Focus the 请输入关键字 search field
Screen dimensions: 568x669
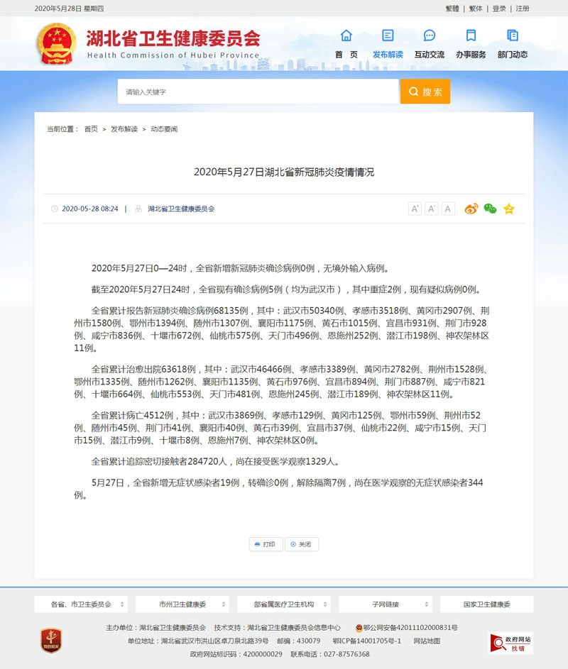pyautogui.click(x=258, y=92)
